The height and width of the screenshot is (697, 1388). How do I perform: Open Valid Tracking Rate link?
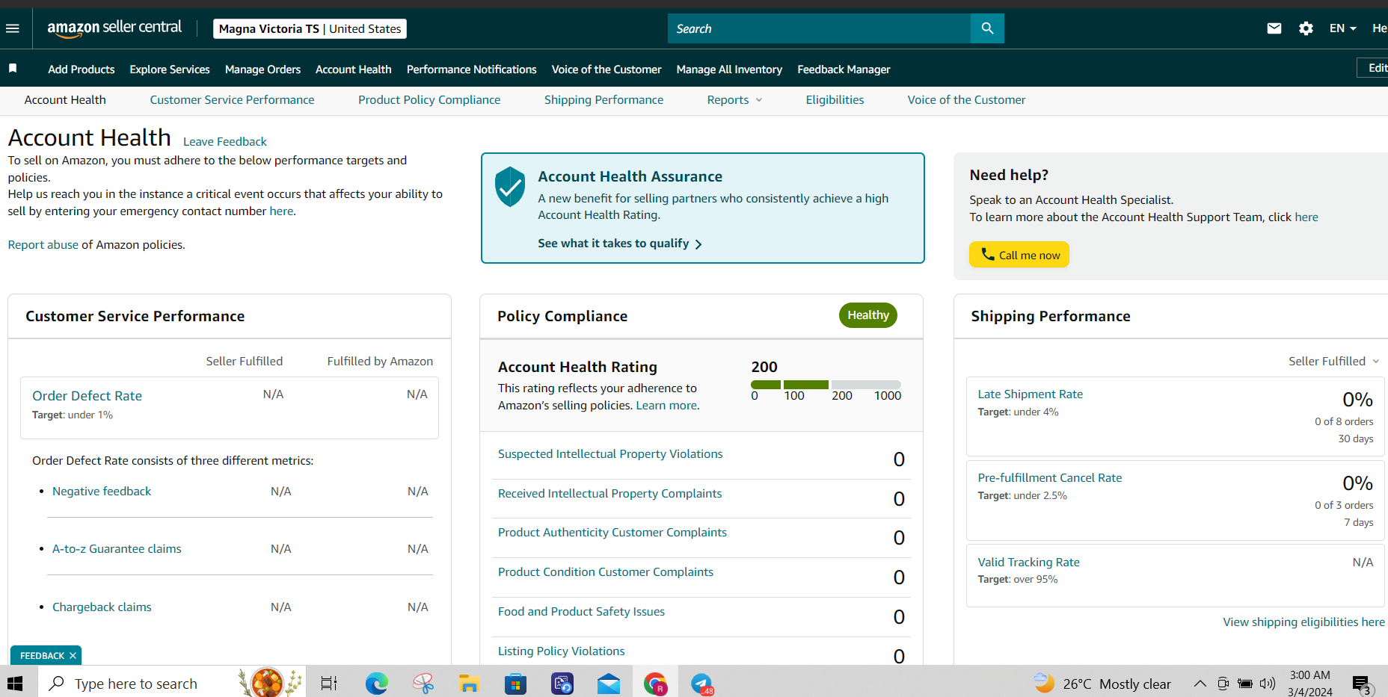pyautogui.click(x=1028, y=563)
